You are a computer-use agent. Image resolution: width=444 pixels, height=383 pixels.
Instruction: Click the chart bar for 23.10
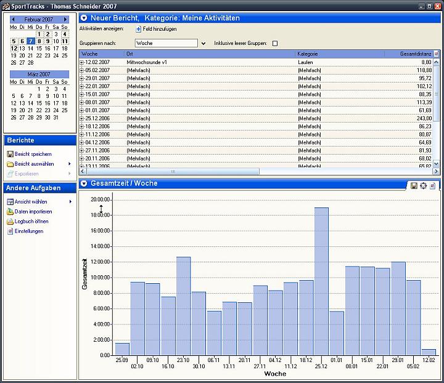[184, 306]
